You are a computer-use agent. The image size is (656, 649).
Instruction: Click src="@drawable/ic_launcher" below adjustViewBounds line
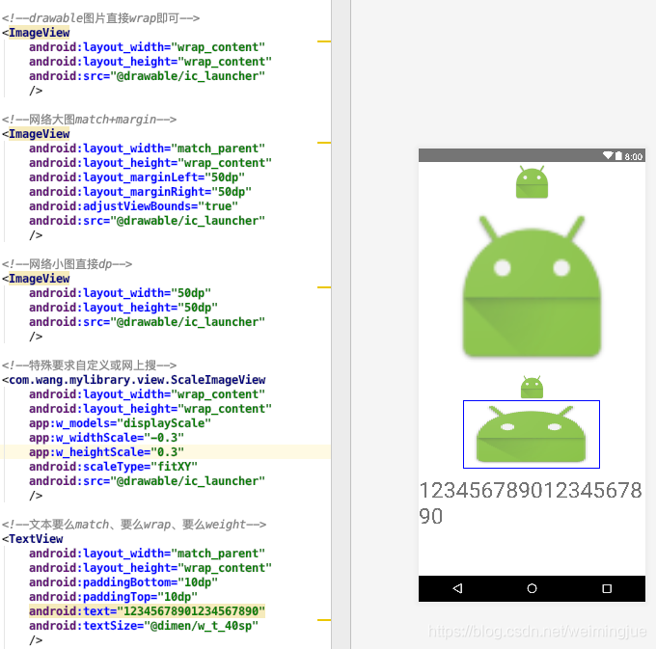(147, 221)
